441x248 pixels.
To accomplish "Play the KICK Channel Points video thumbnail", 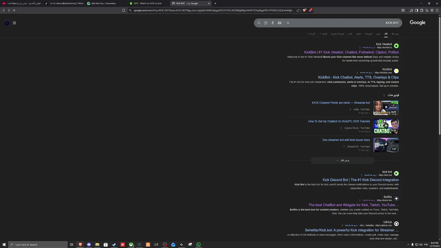I will [x=386, y=108].
